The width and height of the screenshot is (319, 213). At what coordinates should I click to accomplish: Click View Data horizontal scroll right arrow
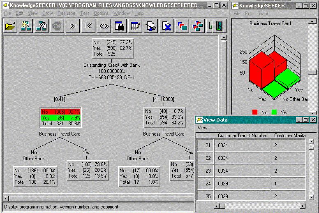point(303,206)
